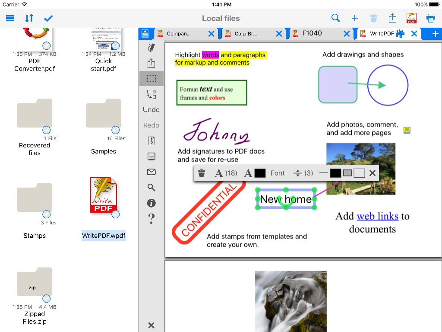The height and width of the screenshot is (332, 442).
Task: Open search with magnifier in top bar
Action: pyautogui.click(x=335, y=18)
